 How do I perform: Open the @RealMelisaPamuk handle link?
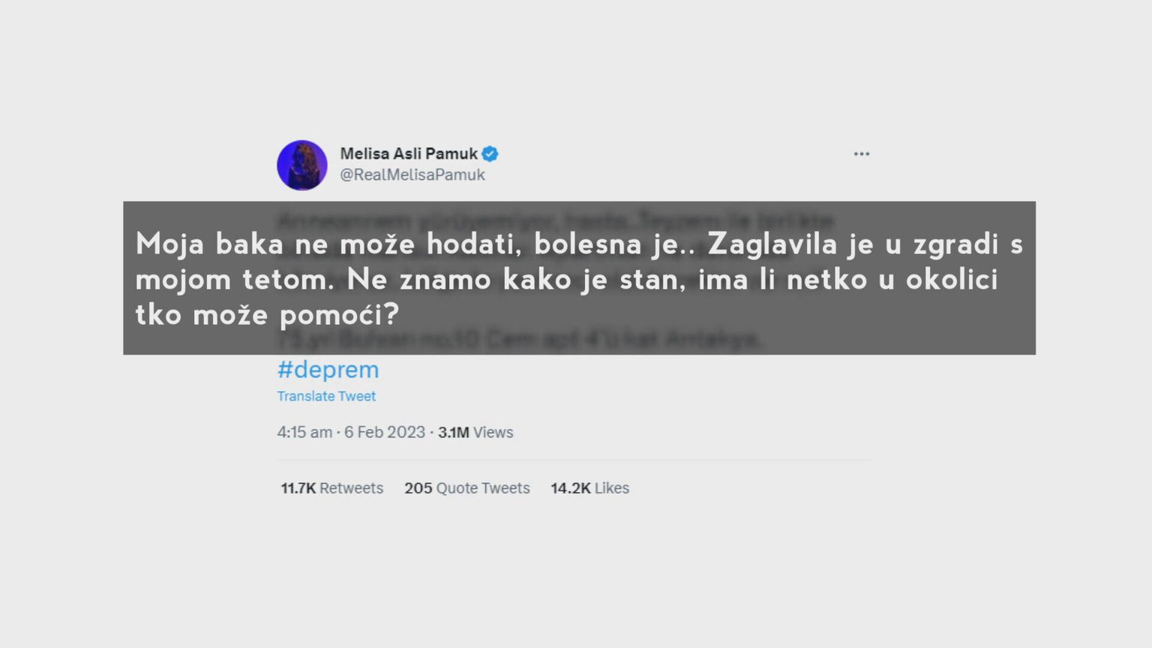point(412,175)
